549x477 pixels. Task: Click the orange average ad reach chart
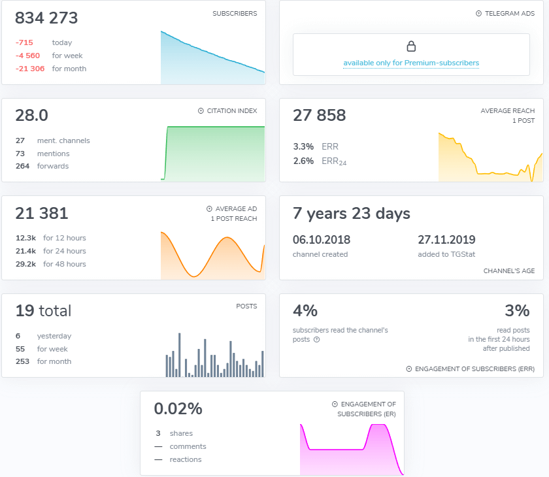pyautogui.click(x=212, y=256)
